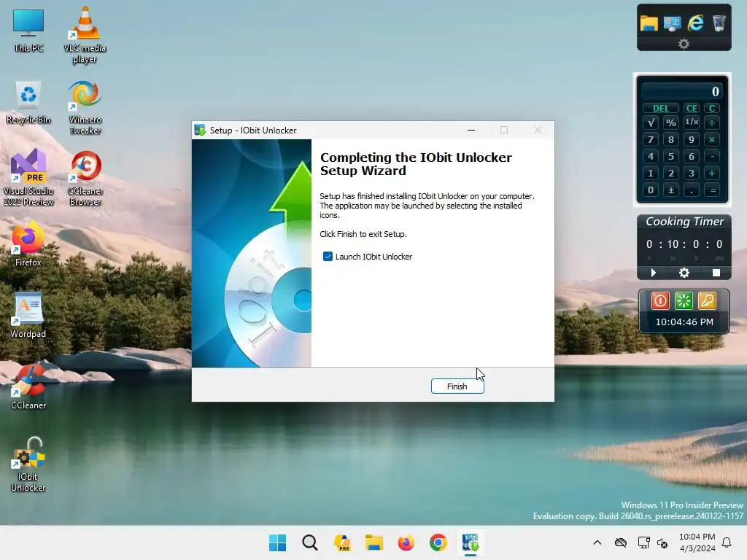Click the minutes value 10 in Cooking Timer
The height and width of the screenshot is (560, 747).
point(673,244)
